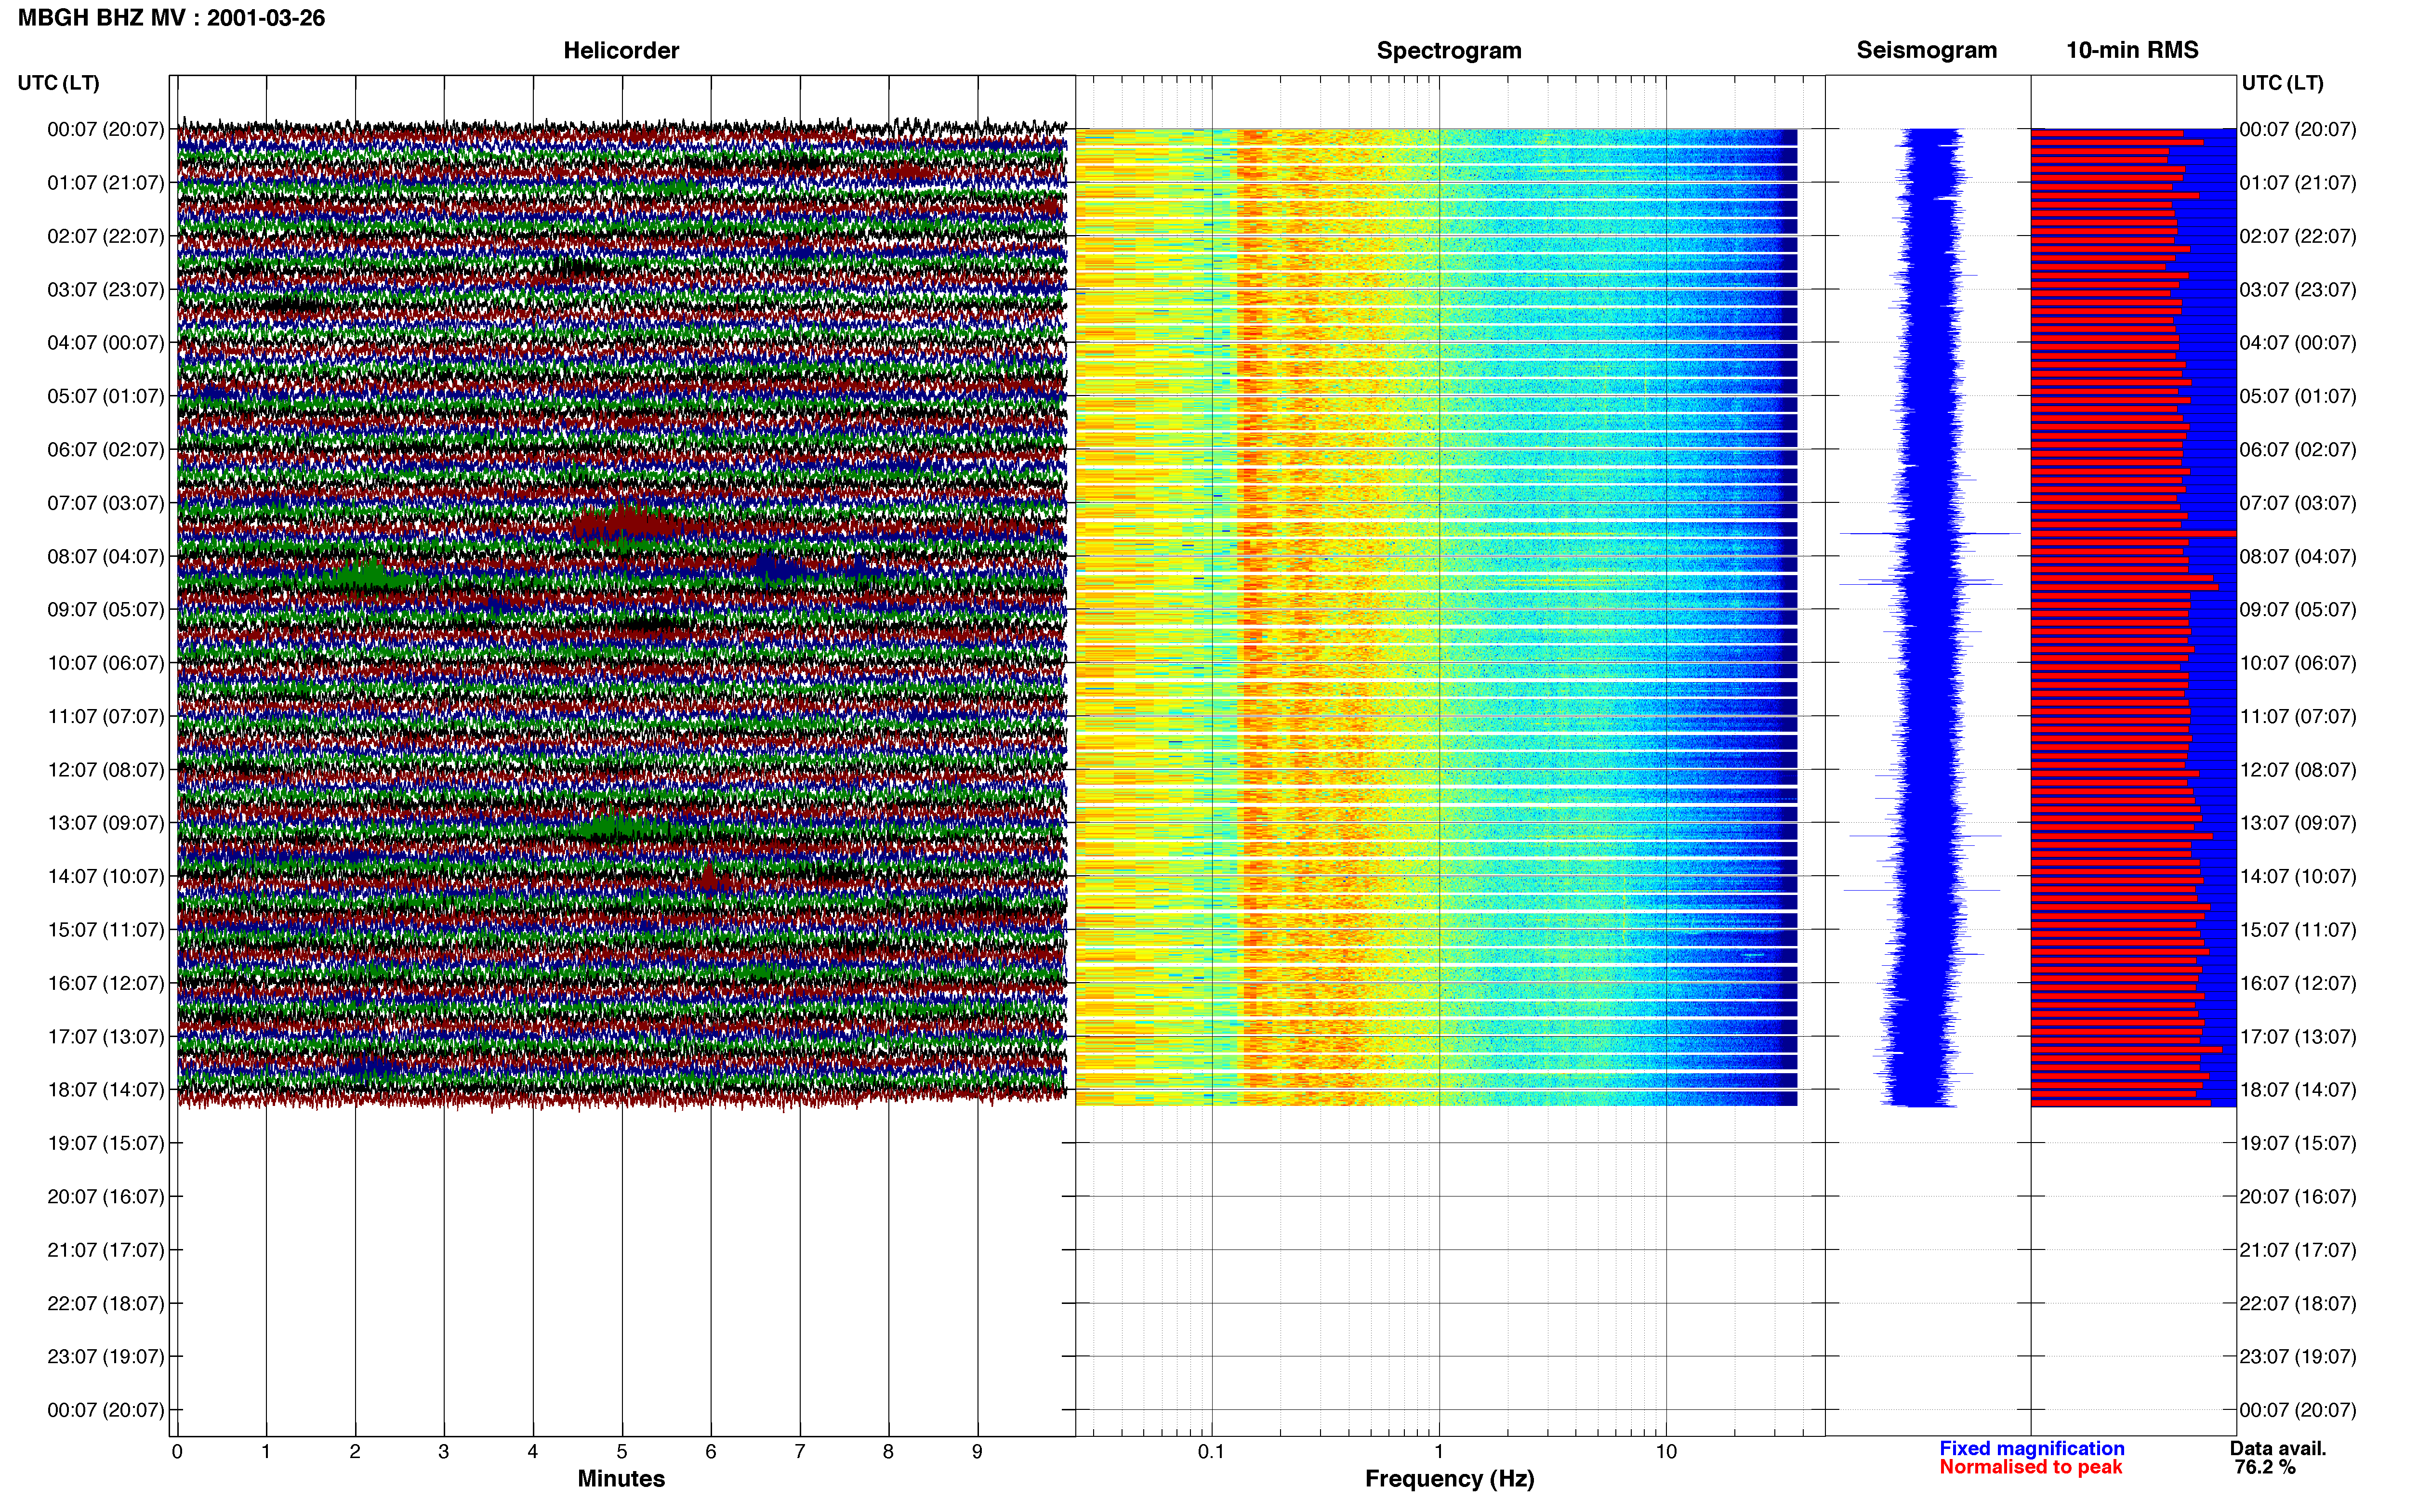
Task: Click the tallest red RMS bar near 07:40
Action: (x=2133, y=534)
